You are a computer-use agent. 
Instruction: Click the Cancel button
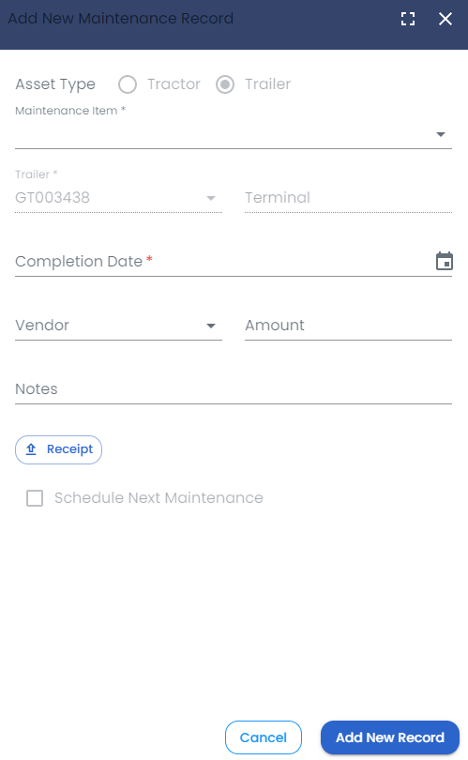tap(264, 737)
